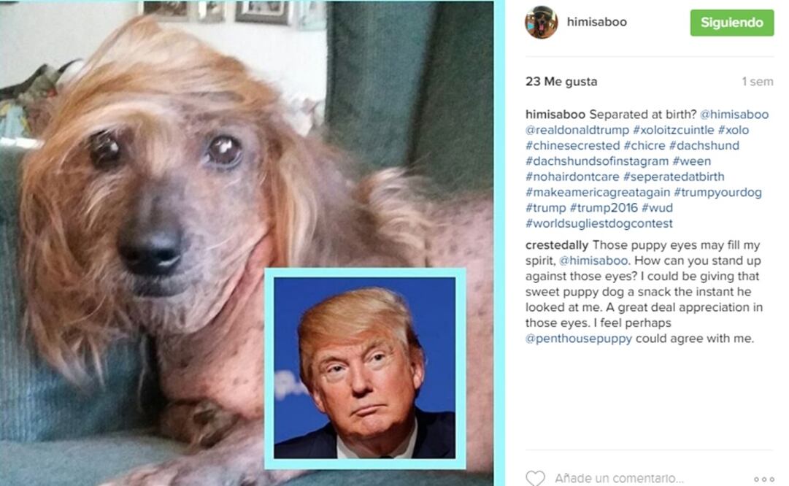789x486 pixels.
Task: Click the heart like icon
Action: [x=535, y=478]
